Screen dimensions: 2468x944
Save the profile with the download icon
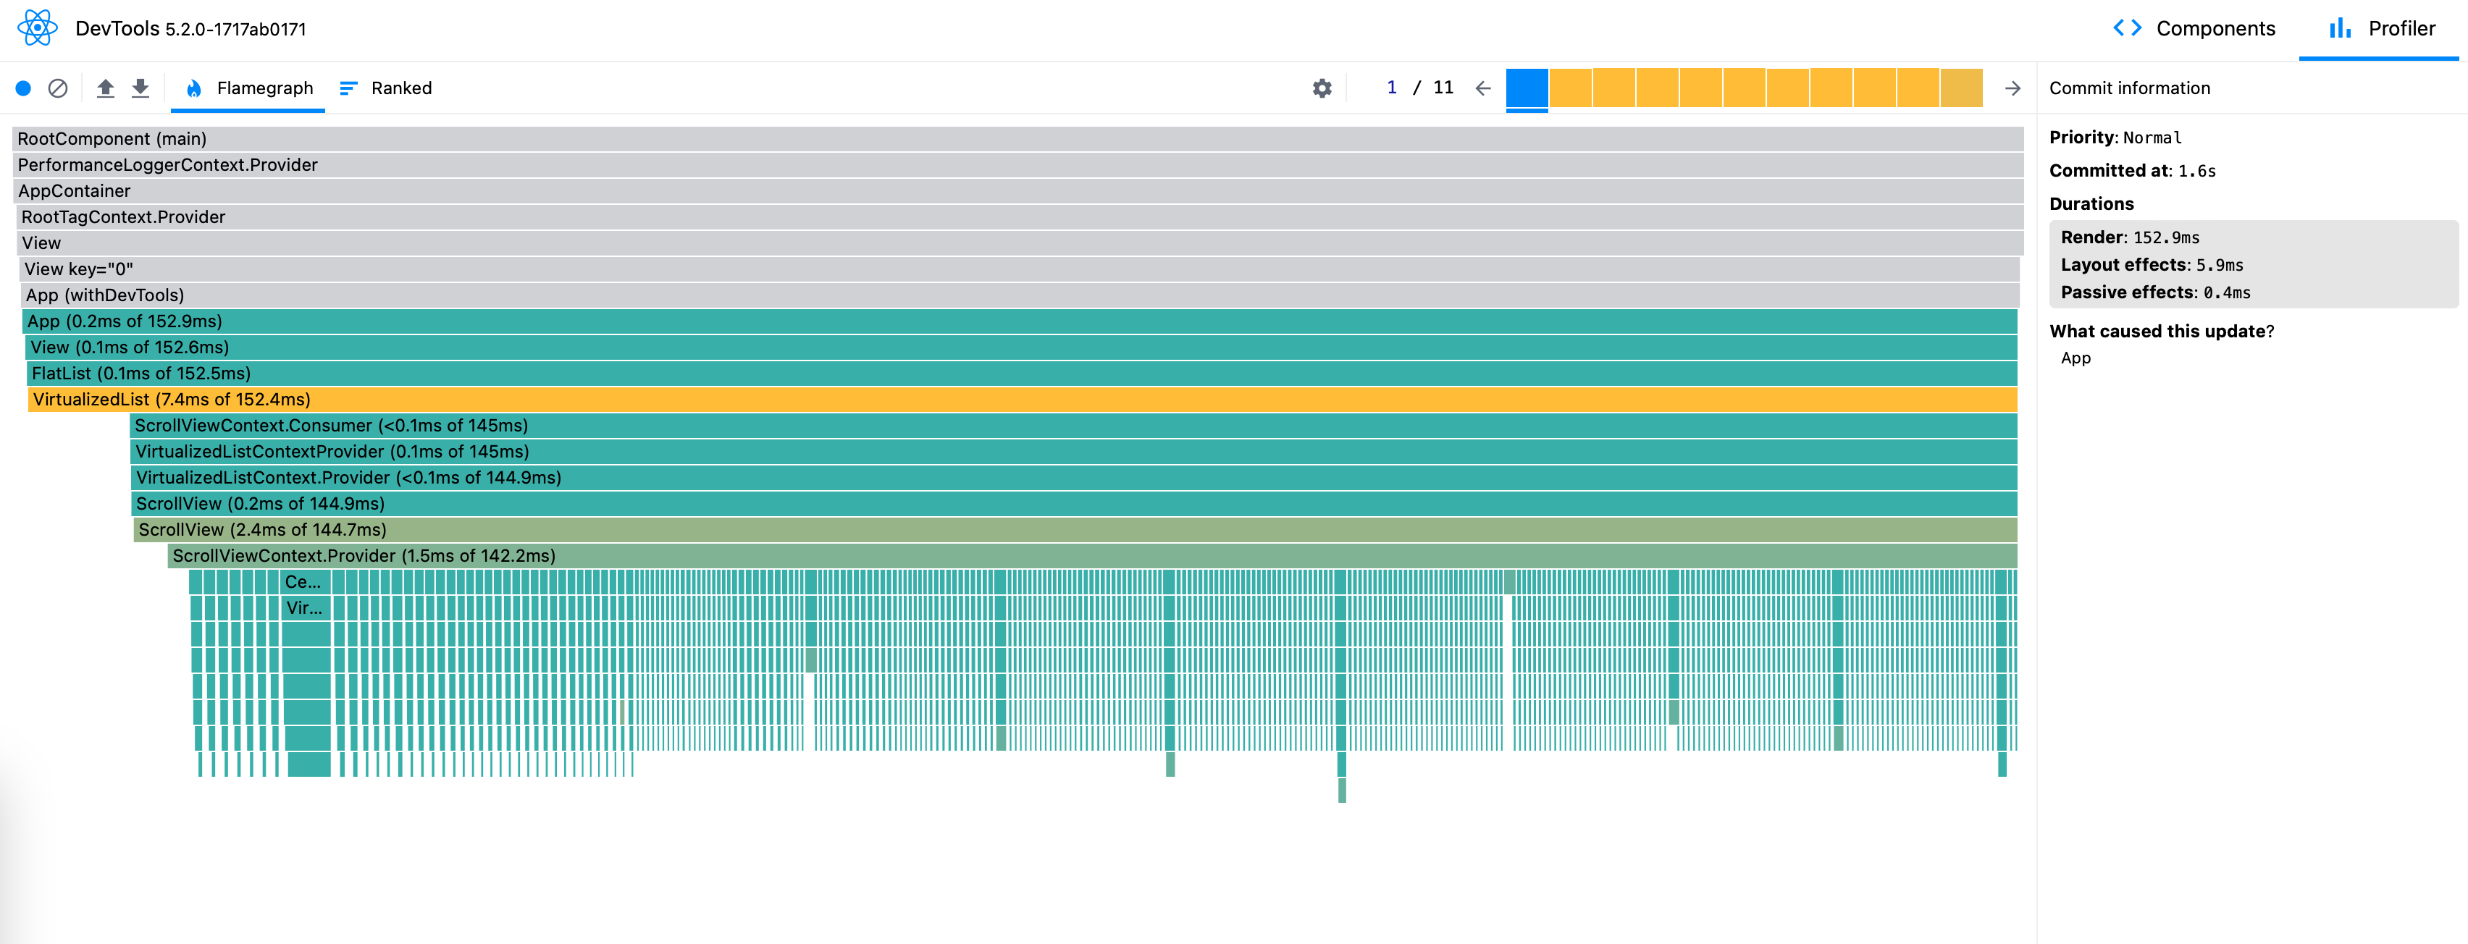tap(140, 88)
